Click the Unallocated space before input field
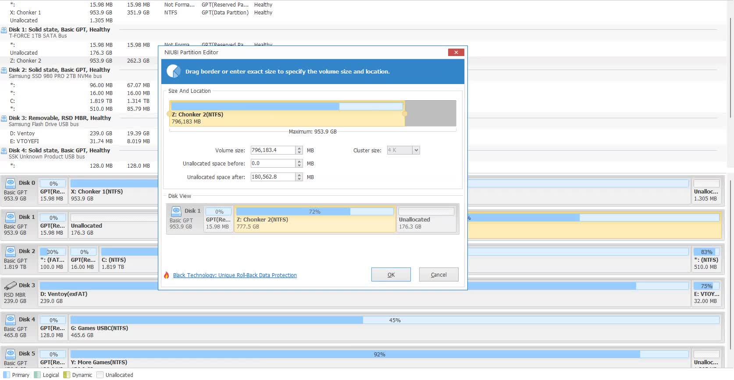 (273, 163)
